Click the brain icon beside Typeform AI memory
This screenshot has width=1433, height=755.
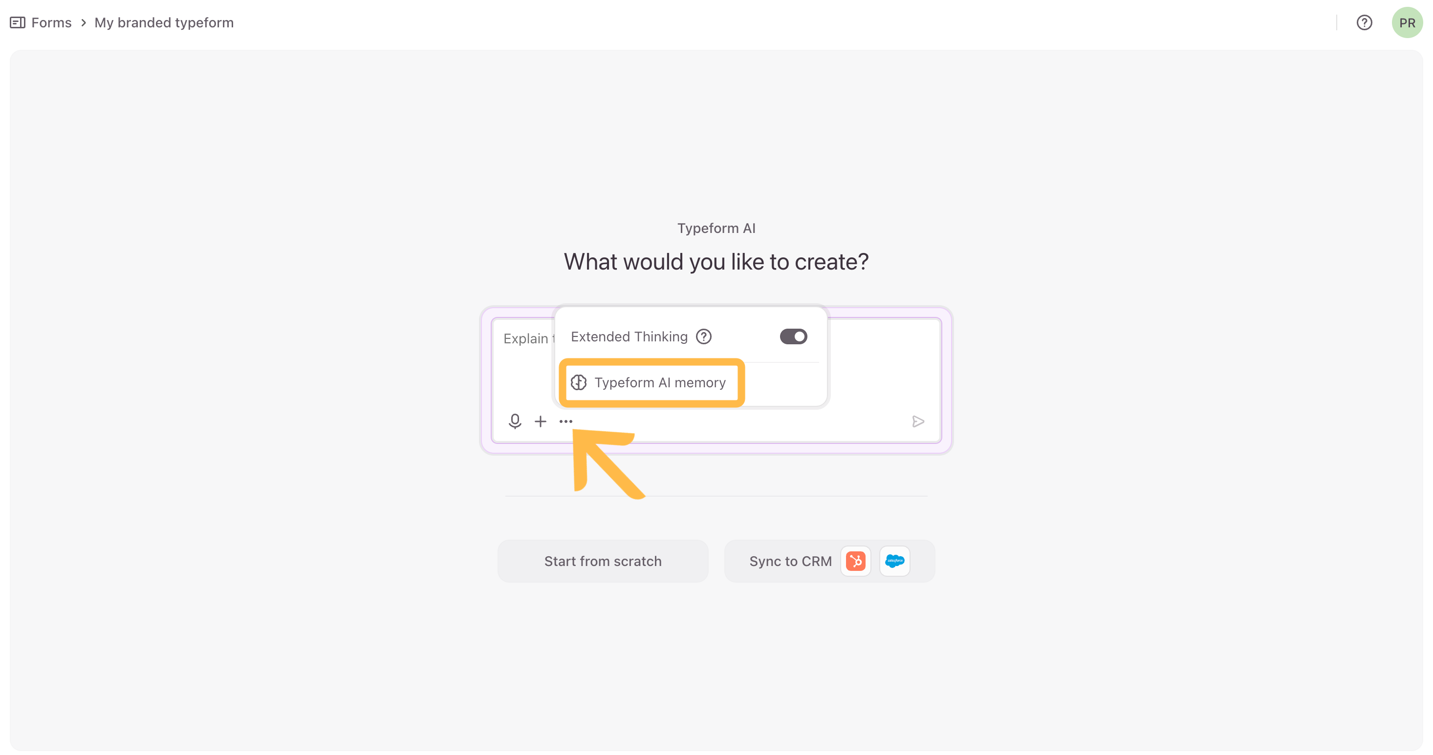579,382
